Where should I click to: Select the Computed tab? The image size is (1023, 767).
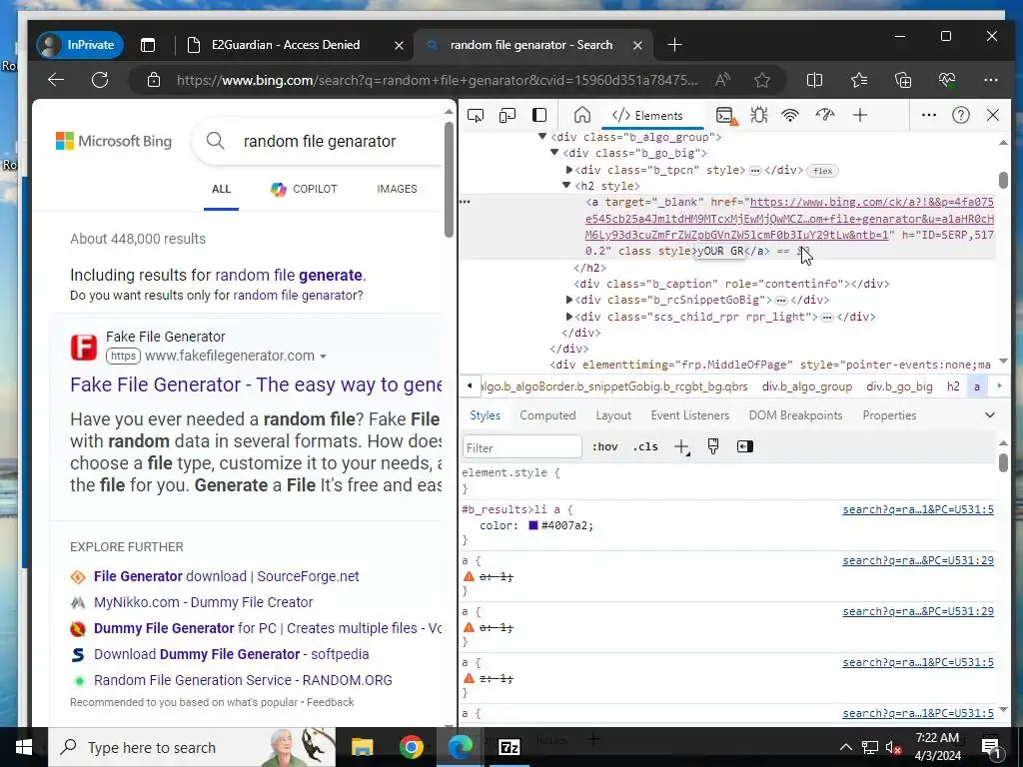pos(547,415)
